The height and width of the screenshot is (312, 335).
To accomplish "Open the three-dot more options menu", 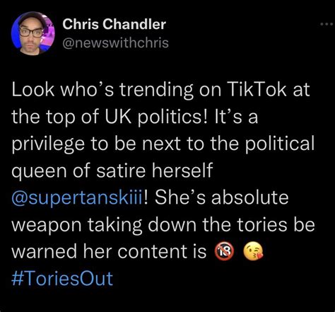I will tap(327, 24).
